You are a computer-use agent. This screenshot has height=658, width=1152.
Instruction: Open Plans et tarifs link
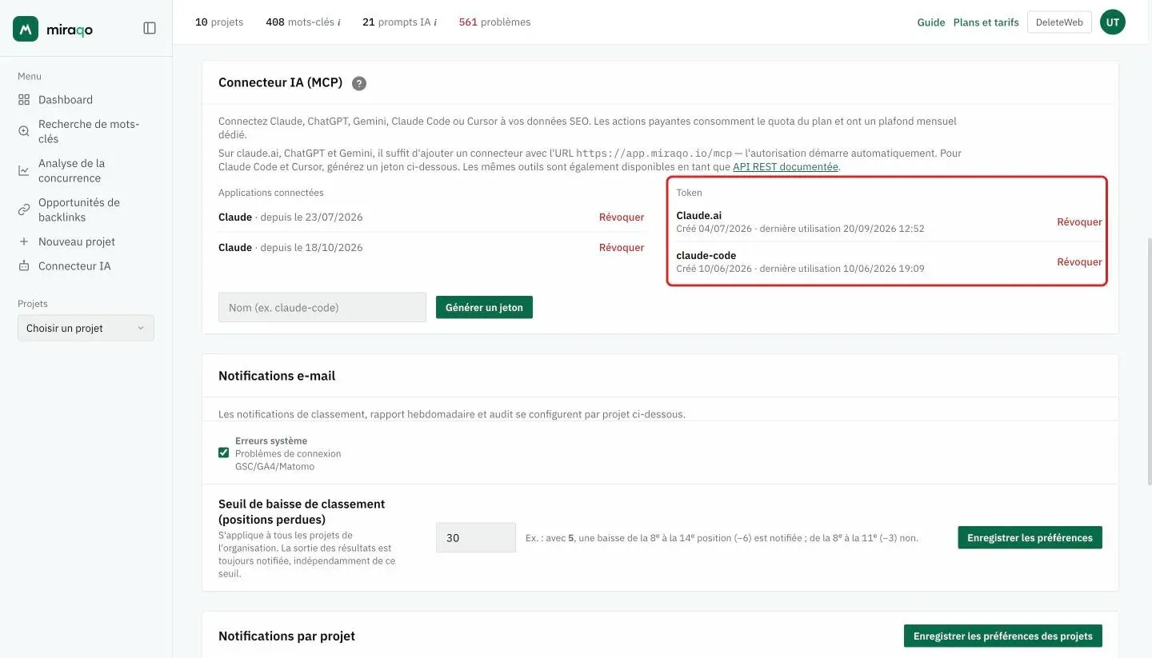coord(986,22)
